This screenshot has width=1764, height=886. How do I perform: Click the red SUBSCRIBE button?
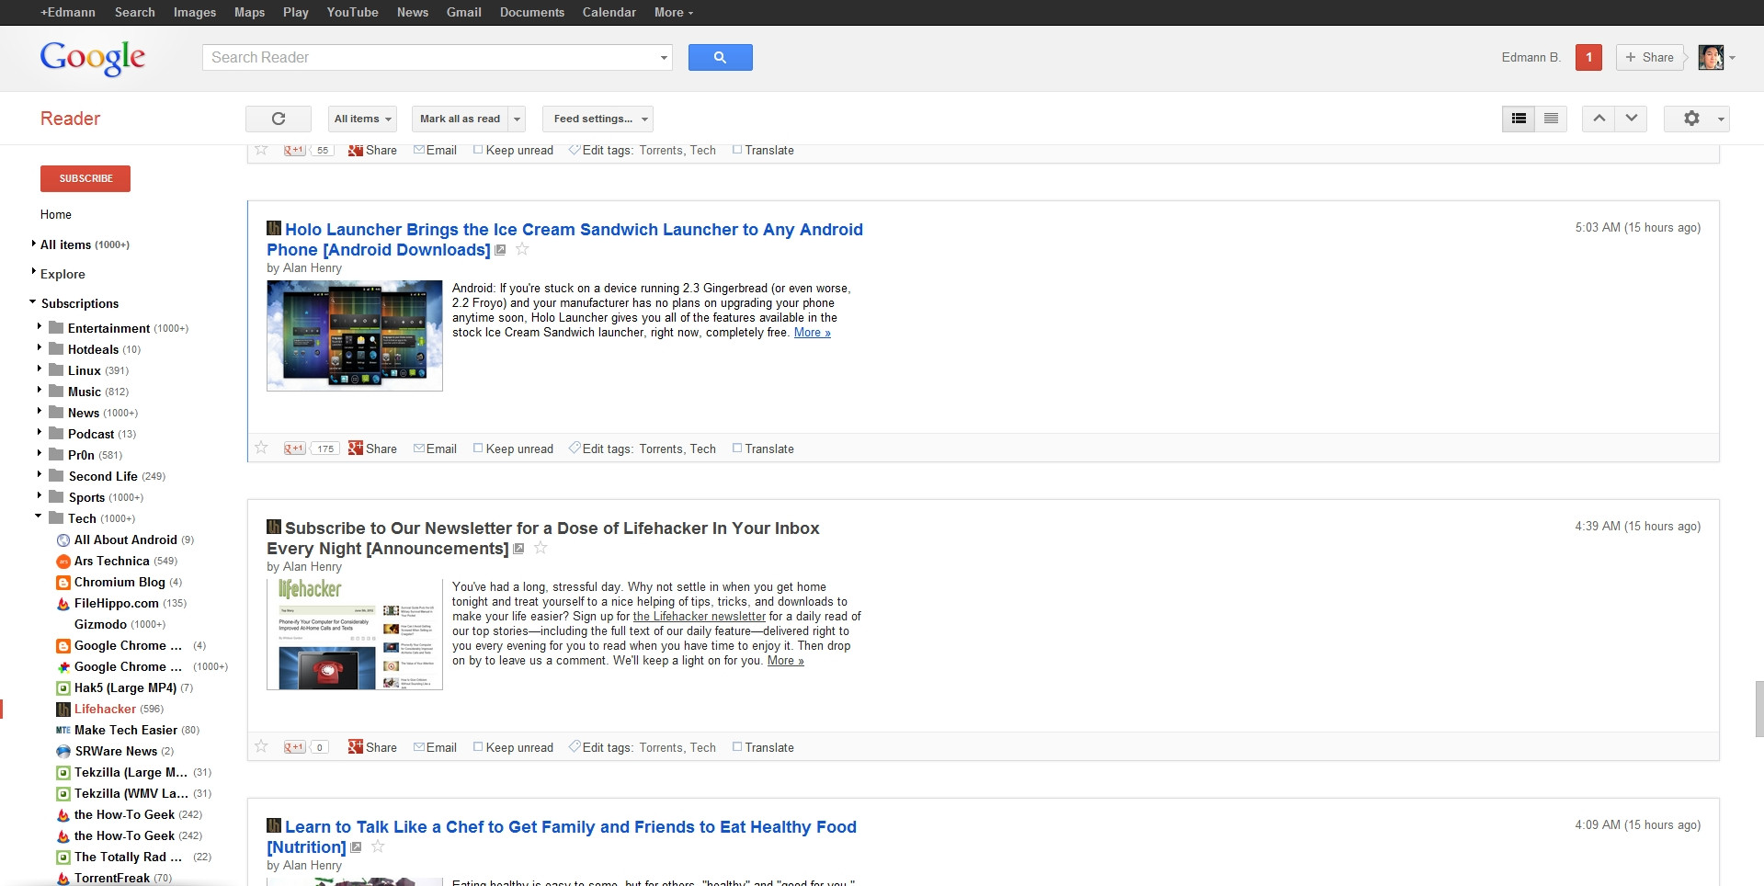tap(85, 178)
